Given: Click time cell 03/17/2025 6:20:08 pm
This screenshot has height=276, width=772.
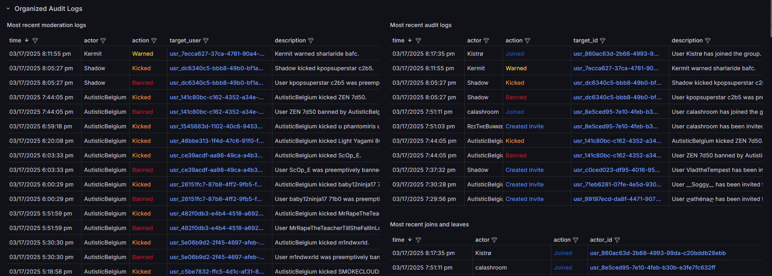Looking at the screenshot, I should (41, 141).
